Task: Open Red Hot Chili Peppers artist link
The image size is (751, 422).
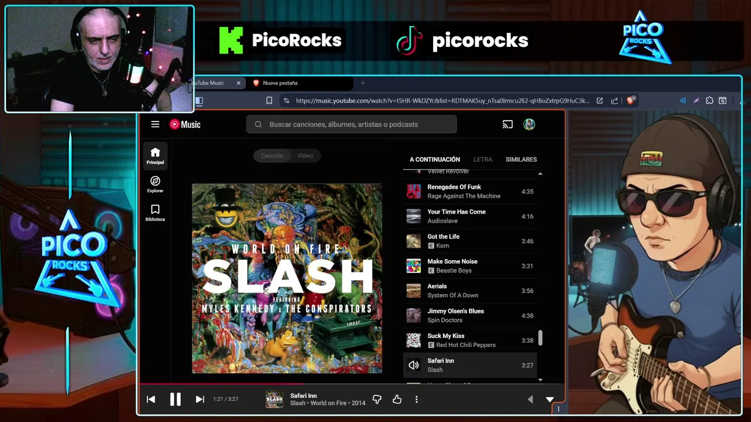Action: click(466, 345)
